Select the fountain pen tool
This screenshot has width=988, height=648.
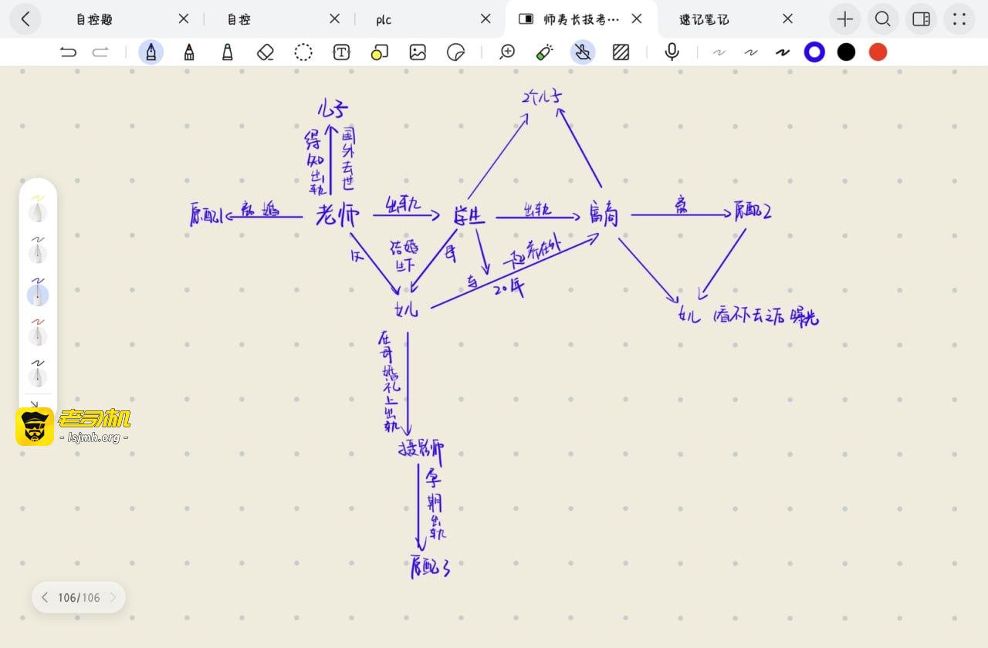[151, 52]
